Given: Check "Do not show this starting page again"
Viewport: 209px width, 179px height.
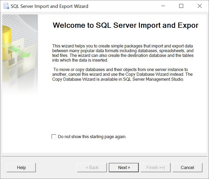Looking at the screenshot, I should [x=54, y=137].
